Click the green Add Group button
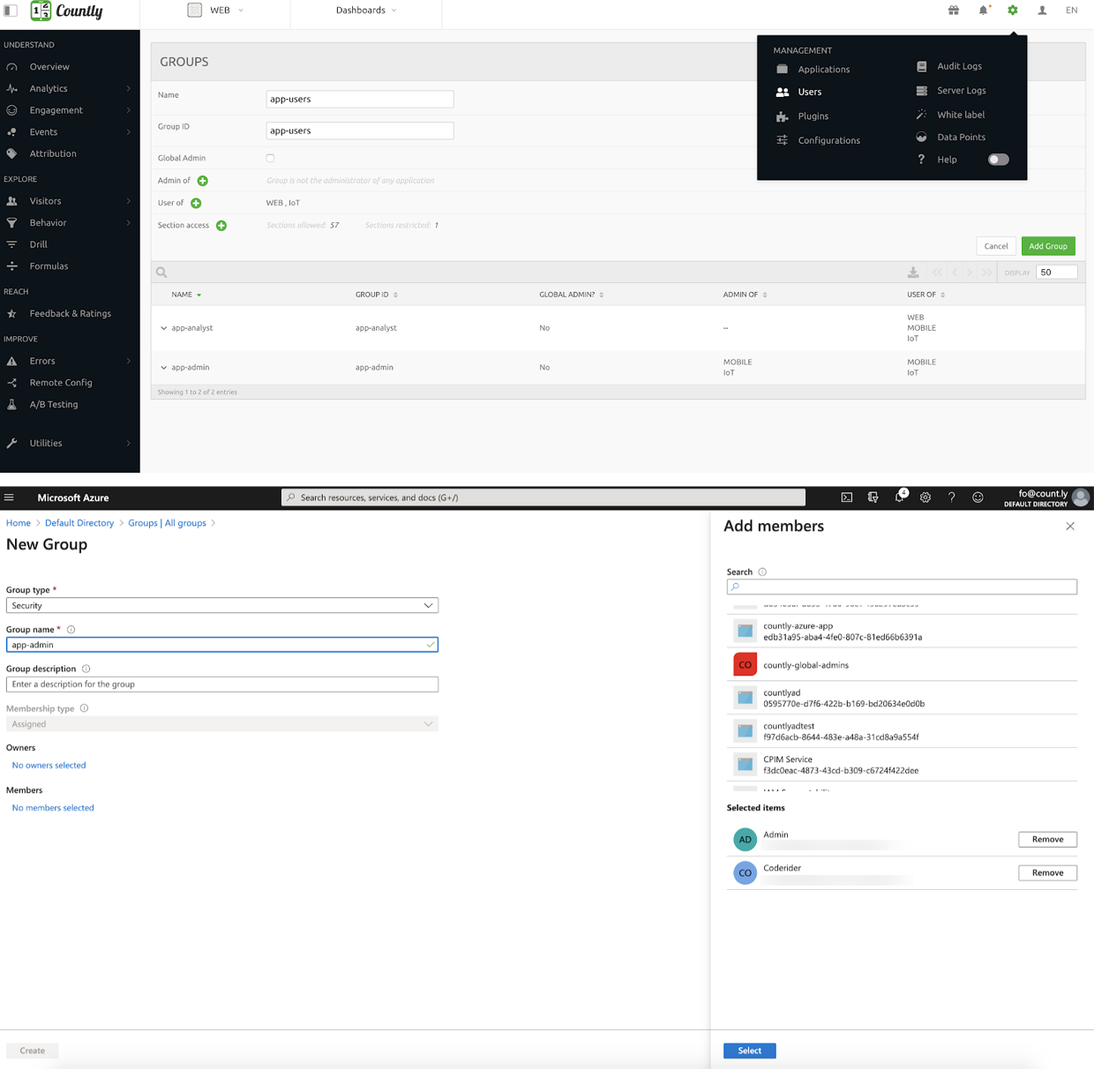Viewport: 1094px width, 1069px height. [x=1048, y=246]
